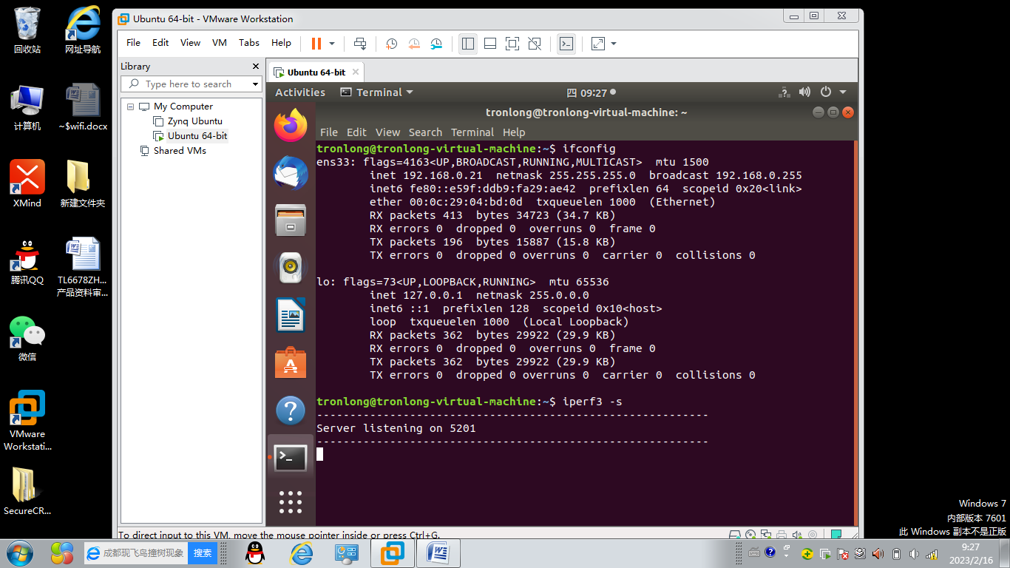
Task: Open the Ubuntu system menu arrow
Action: 843,92
